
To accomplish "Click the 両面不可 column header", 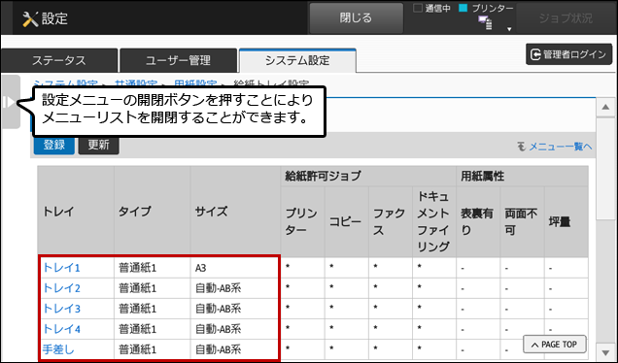I will 522,221.
